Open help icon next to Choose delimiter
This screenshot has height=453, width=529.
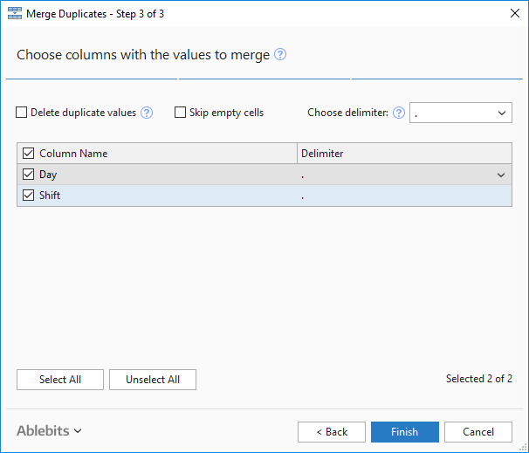(399, 113)
